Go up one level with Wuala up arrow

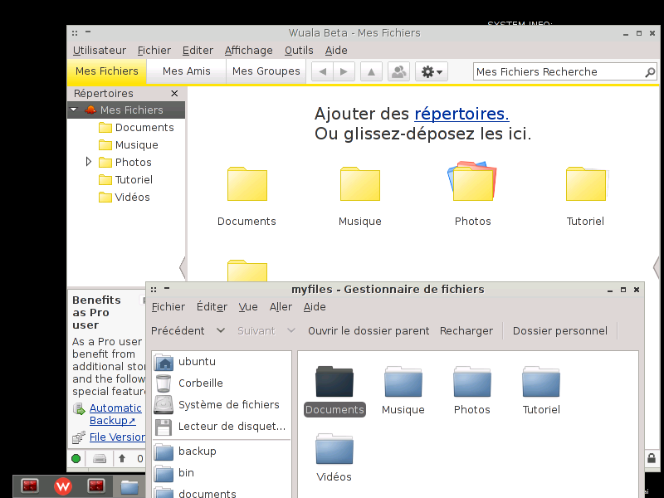coord(371,71)
